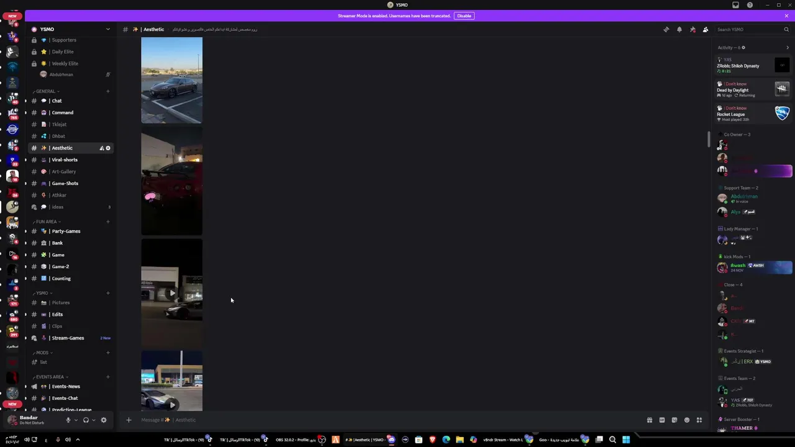Image resolution: width=795 pixels, height=447 pixels.
Task: Click the attach plus button in message bar
Action: coord(129,420)
